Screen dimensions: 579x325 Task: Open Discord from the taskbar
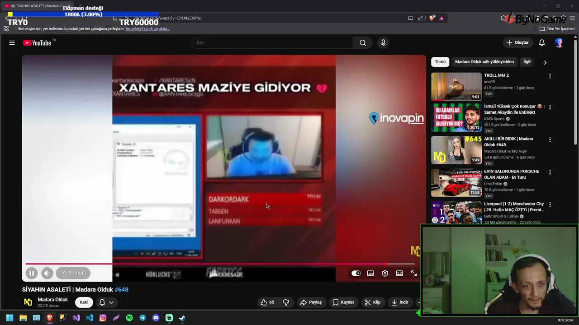tap(156, 318)
